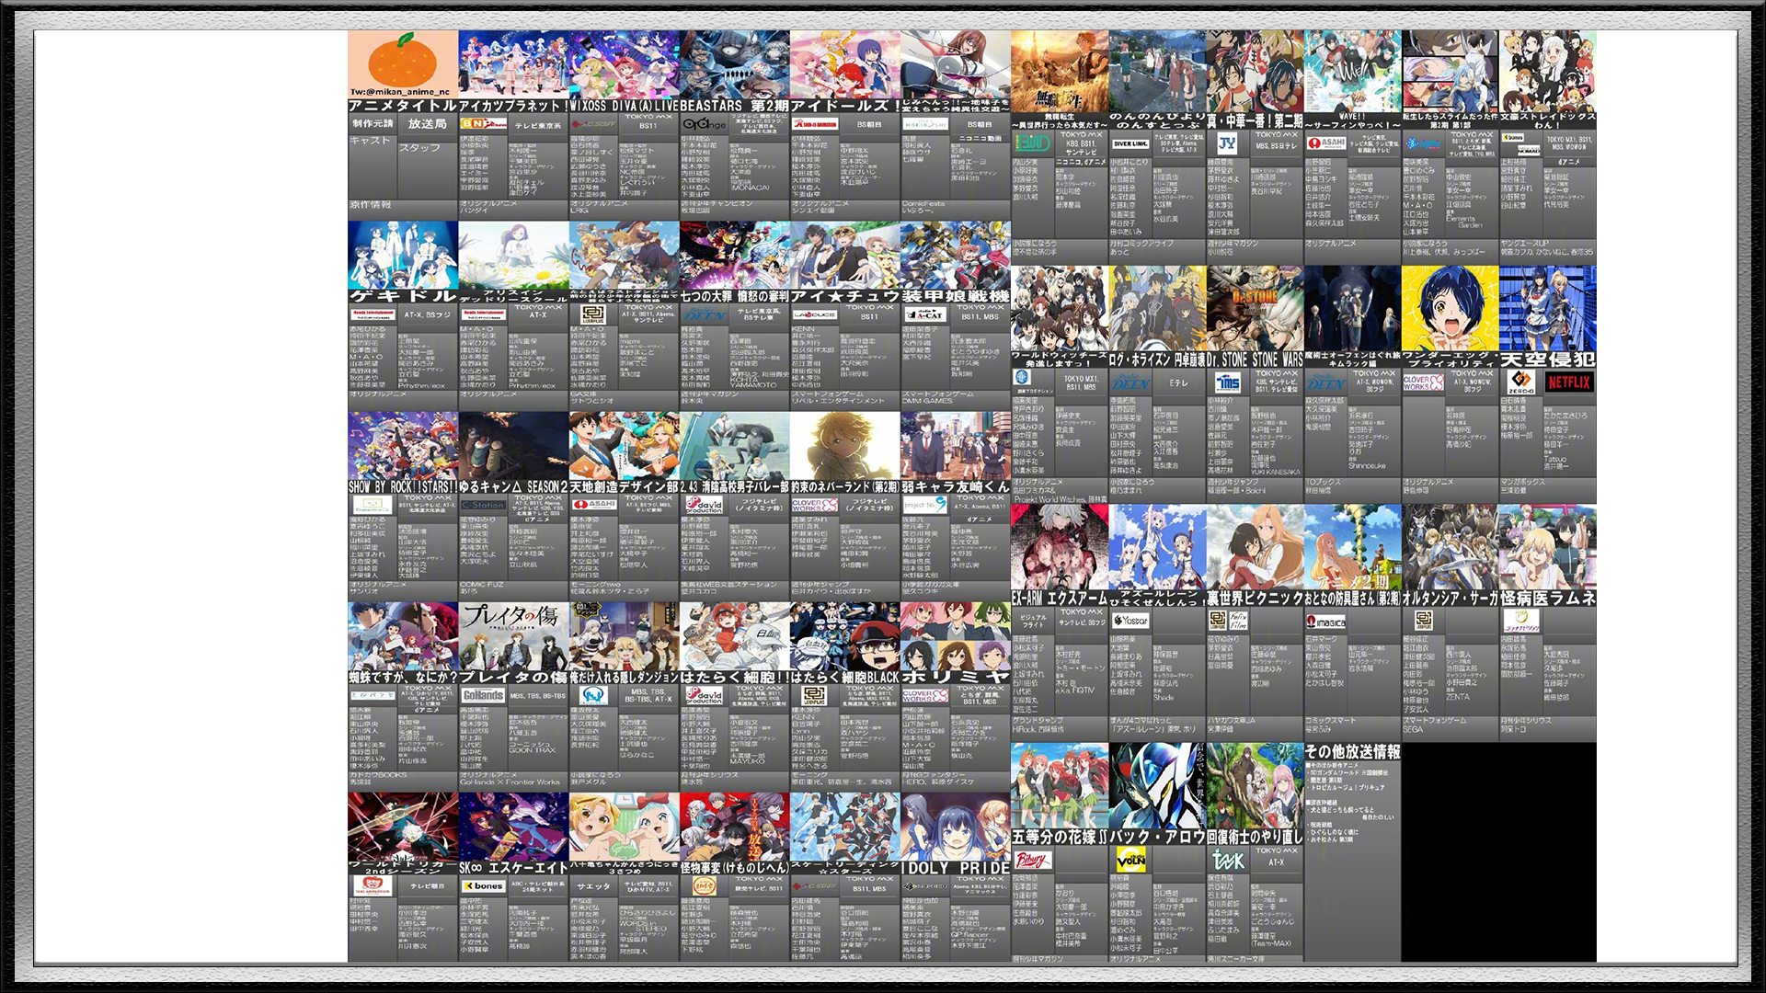Click the Dr.STONE STONE WARS artwork

1255,309
